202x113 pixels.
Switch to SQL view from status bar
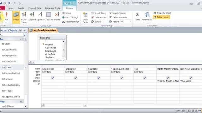pyautogui.click(x=199, y=110)
